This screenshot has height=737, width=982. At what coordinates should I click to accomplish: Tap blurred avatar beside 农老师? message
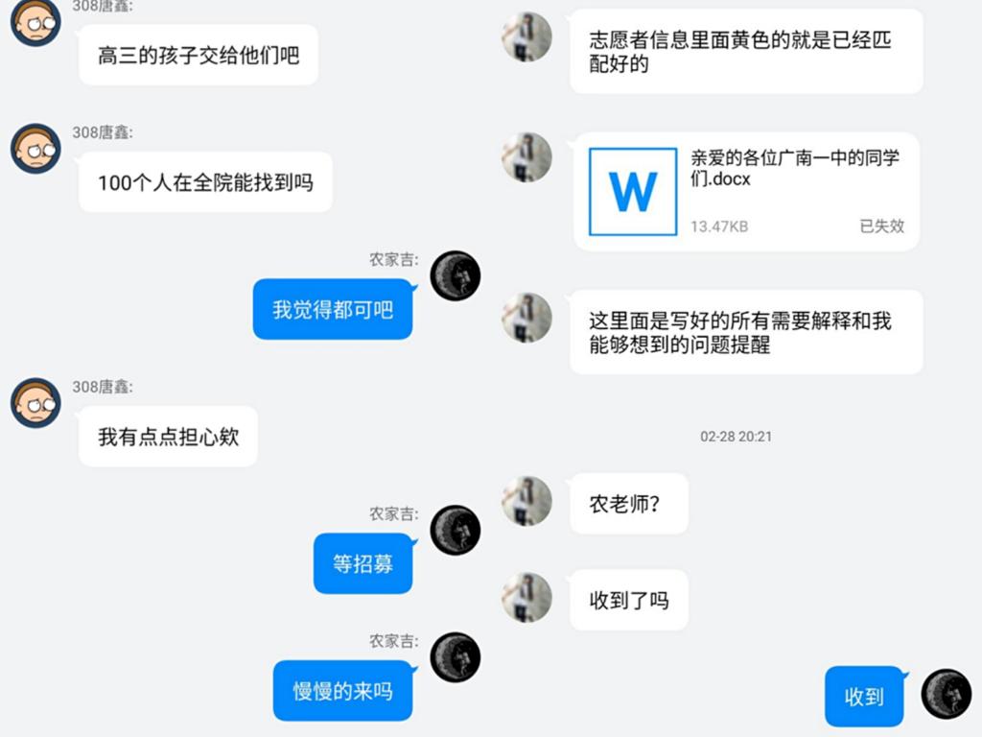click(x=526, y=501)
